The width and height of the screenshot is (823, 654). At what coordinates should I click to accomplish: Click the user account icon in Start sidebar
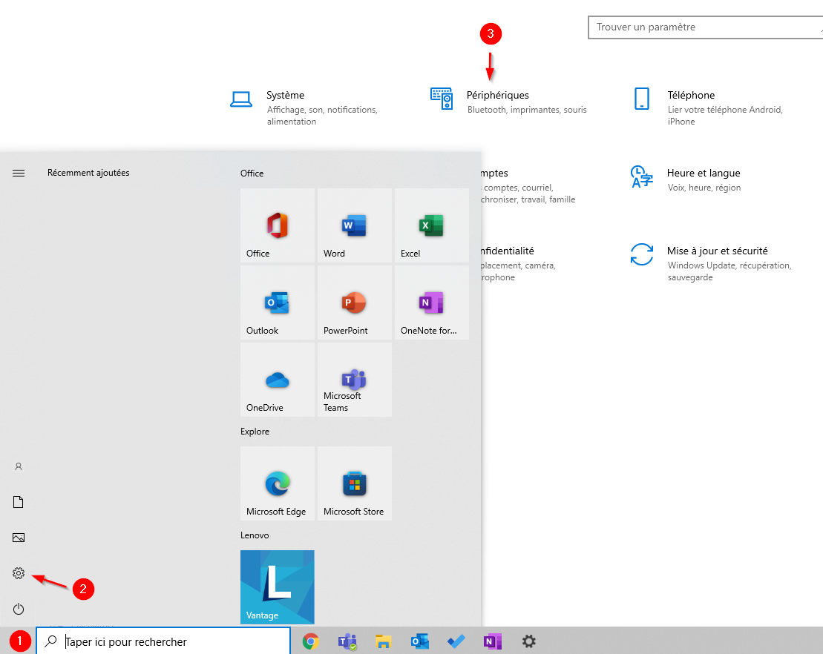tap(19, 466)
